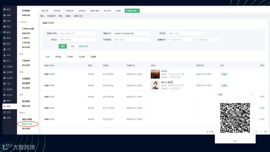Focus the 会员ID input field
Screen dimensions: 270x152
click(77, 40)
